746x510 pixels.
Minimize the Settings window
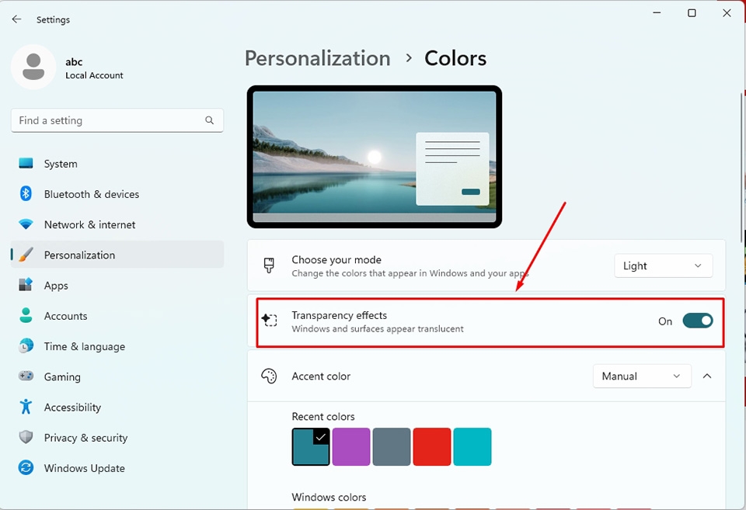pos(657,13)
